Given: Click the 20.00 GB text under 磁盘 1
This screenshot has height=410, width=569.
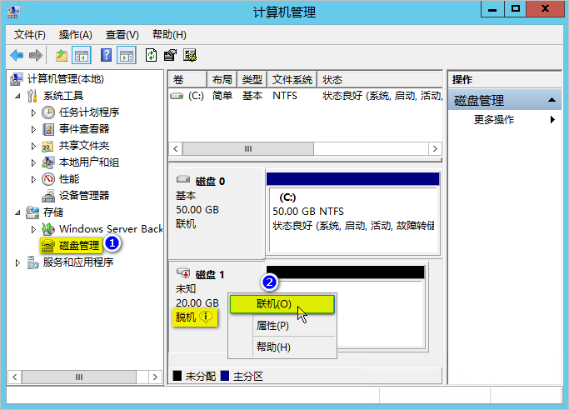Looking at the screenshot, I should 197,303.
